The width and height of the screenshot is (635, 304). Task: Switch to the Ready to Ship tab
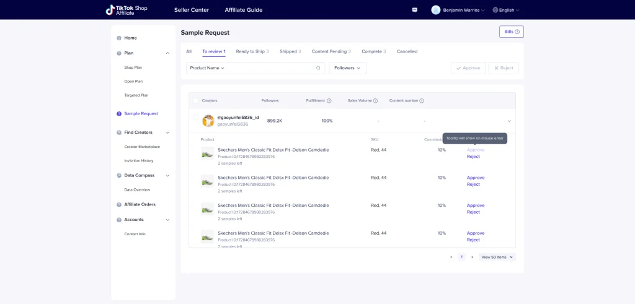(252, 51)
